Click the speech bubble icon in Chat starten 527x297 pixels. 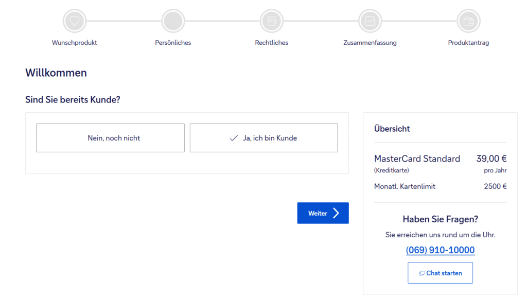coord(421,273)
